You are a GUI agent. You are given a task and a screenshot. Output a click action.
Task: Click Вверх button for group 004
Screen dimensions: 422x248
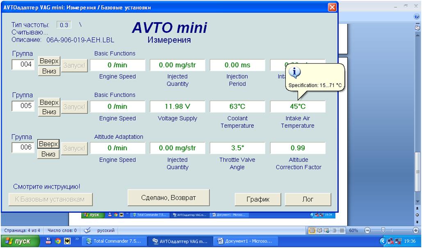49,61
